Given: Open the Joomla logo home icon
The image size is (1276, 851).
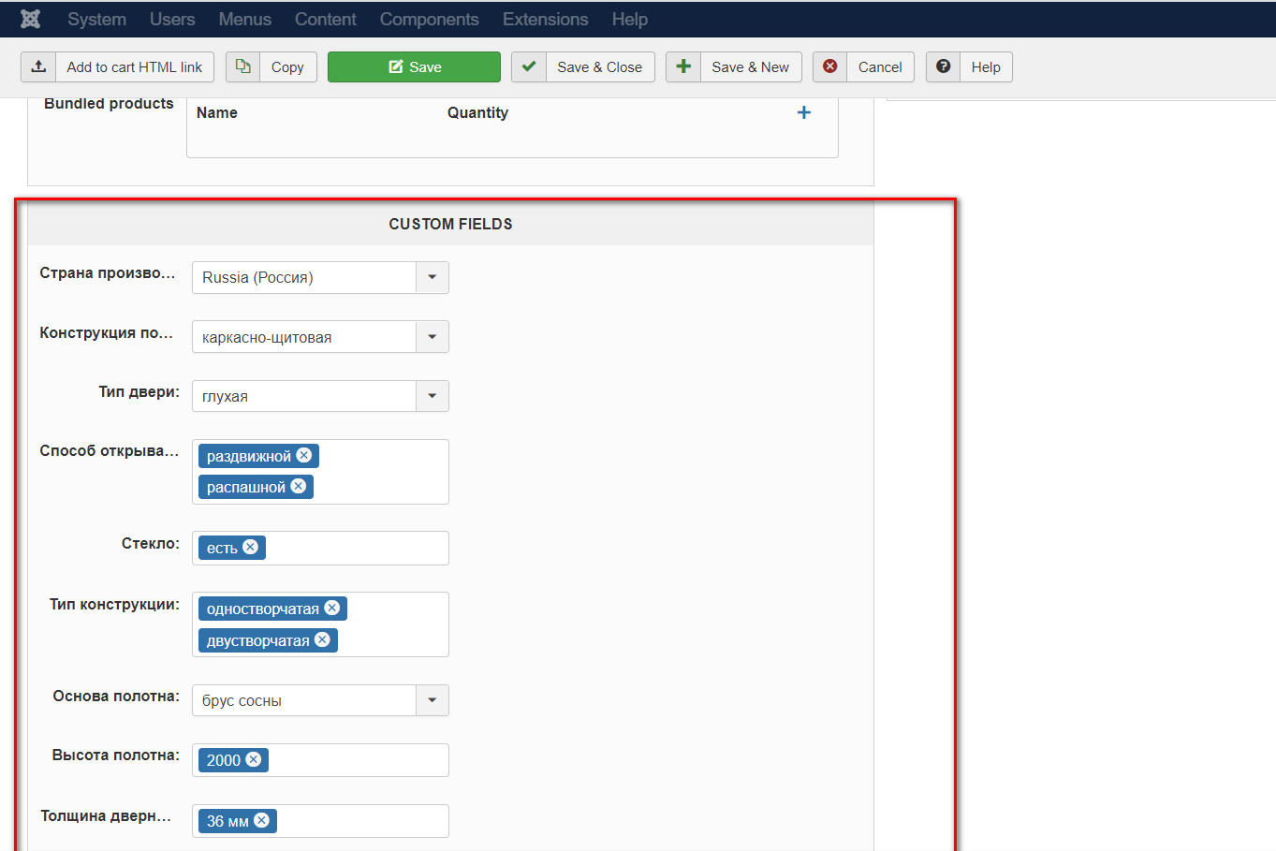Looking at the screenshot, I should (x=30, y=19).
